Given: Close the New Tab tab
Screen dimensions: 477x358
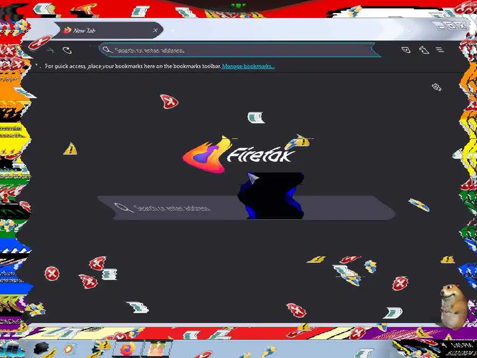Looking at the screenshot, I should coord(156,30).
